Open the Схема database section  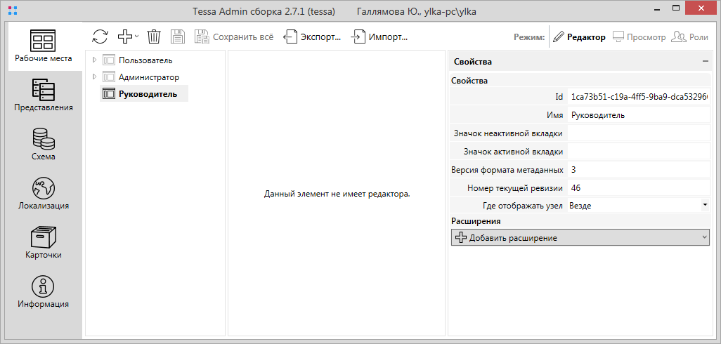tap(43, 145)
